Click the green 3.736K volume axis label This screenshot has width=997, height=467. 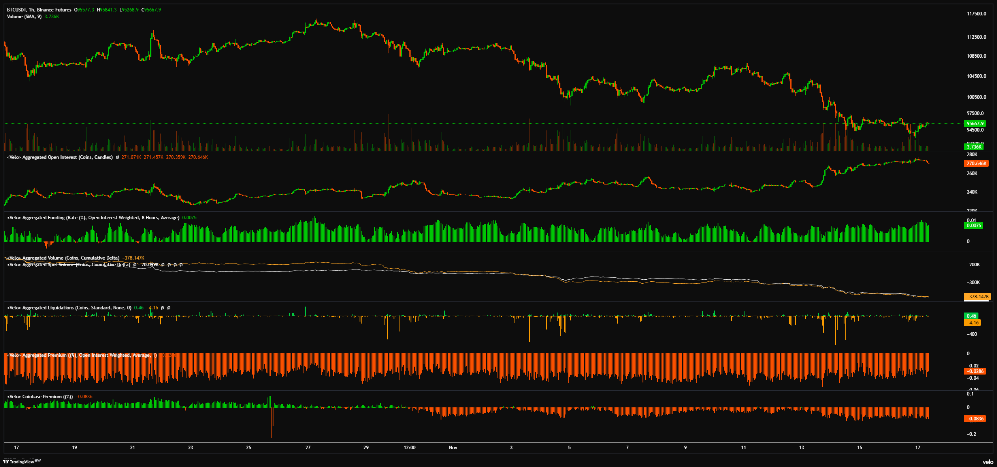[x=974, y=147]
